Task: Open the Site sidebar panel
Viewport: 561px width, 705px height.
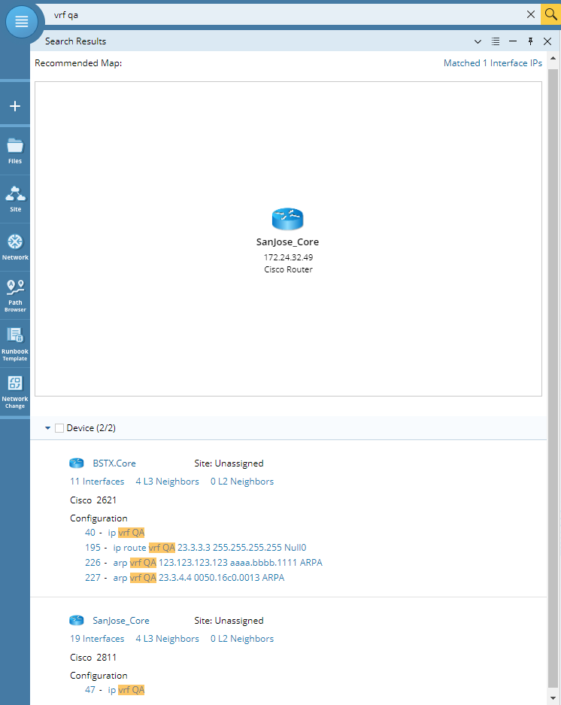Action: pos(15,199)
